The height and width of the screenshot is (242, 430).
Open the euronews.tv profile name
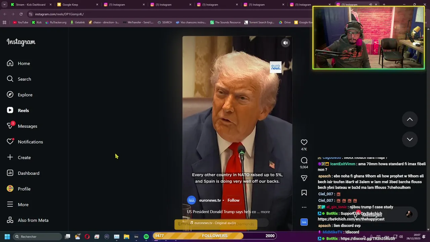pos(210,200)
